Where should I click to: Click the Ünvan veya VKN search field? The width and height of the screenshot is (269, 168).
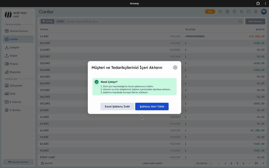(x=151, y=22)
